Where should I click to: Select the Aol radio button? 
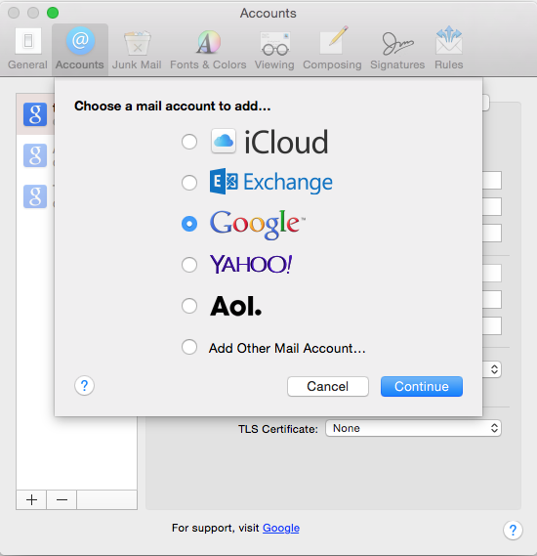click(189, 306)
